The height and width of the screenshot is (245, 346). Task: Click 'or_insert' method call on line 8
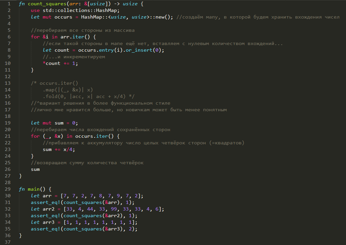pyautogui.click(x=139, y=50)
